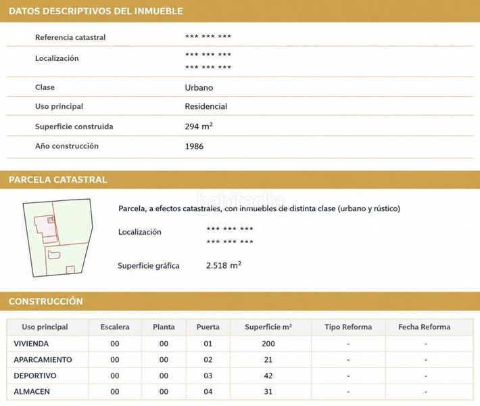
Task: Click the 'Planta' column header
Action: click(164, 327)
